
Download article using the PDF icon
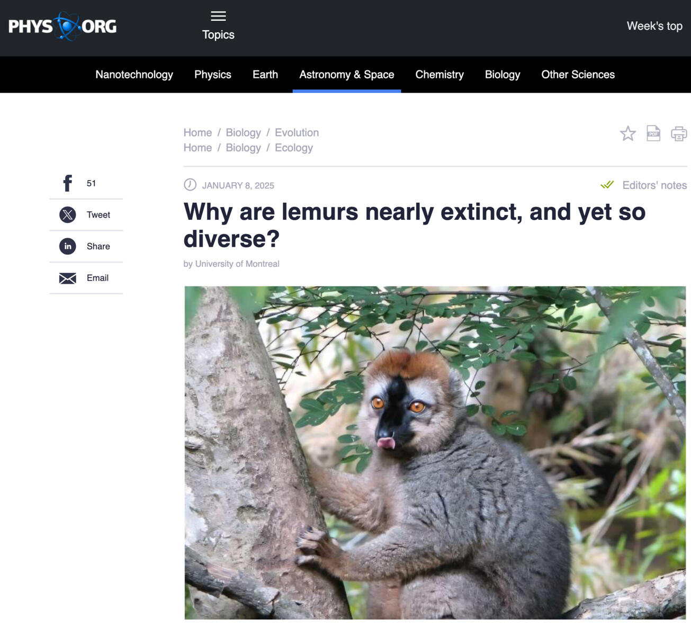pos(653,133)
